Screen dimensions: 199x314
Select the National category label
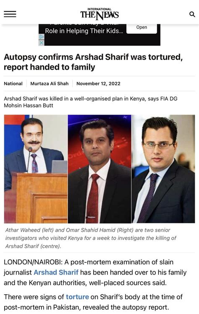(x=13, y=84)
